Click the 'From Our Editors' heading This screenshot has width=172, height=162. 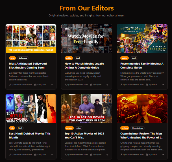tap(87, 8)
